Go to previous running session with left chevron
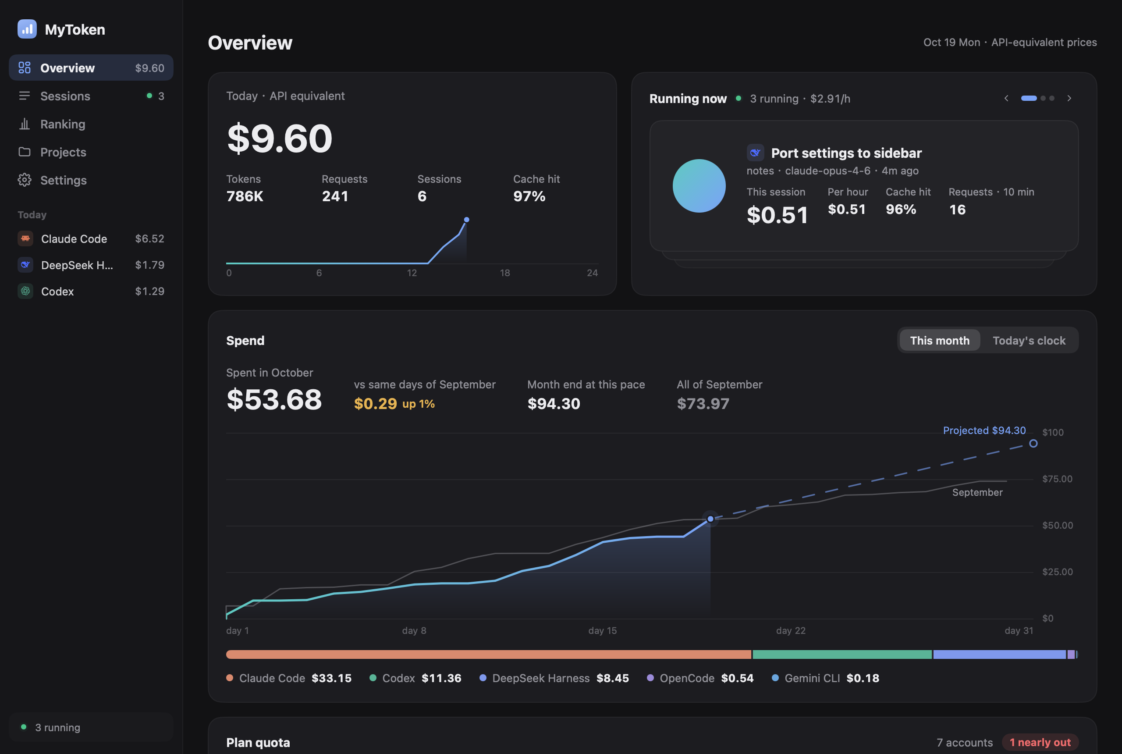 1006,98
